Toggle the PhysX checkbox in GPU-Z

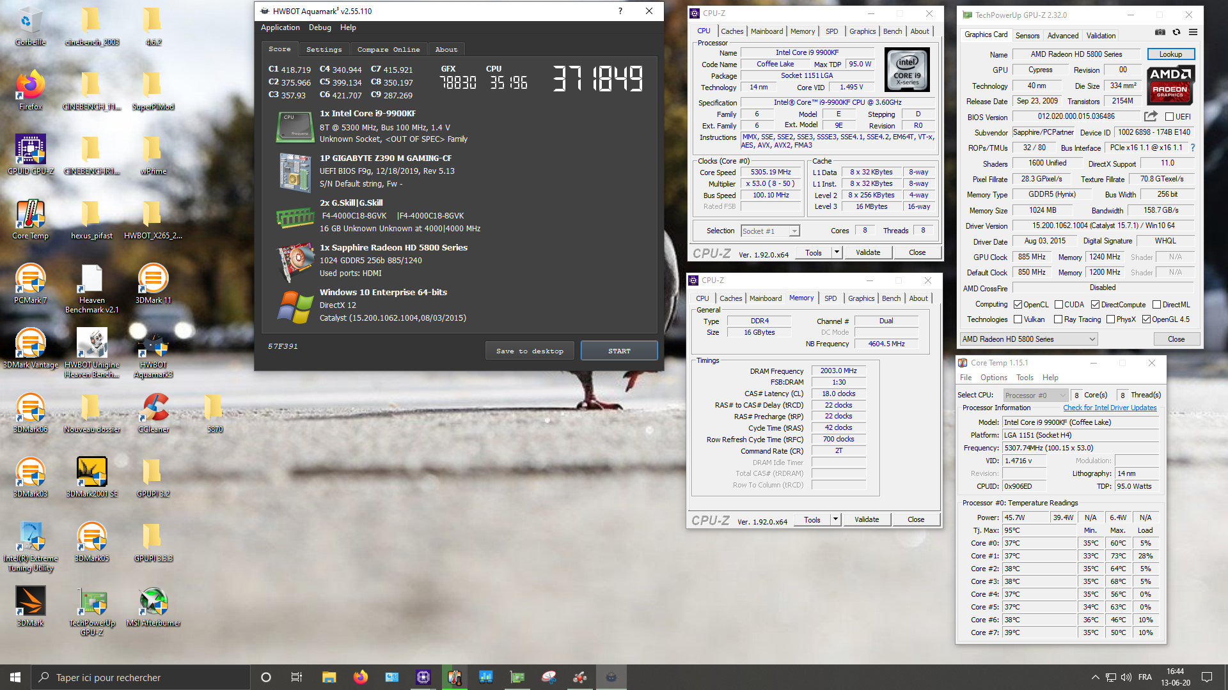point(1110,319)
